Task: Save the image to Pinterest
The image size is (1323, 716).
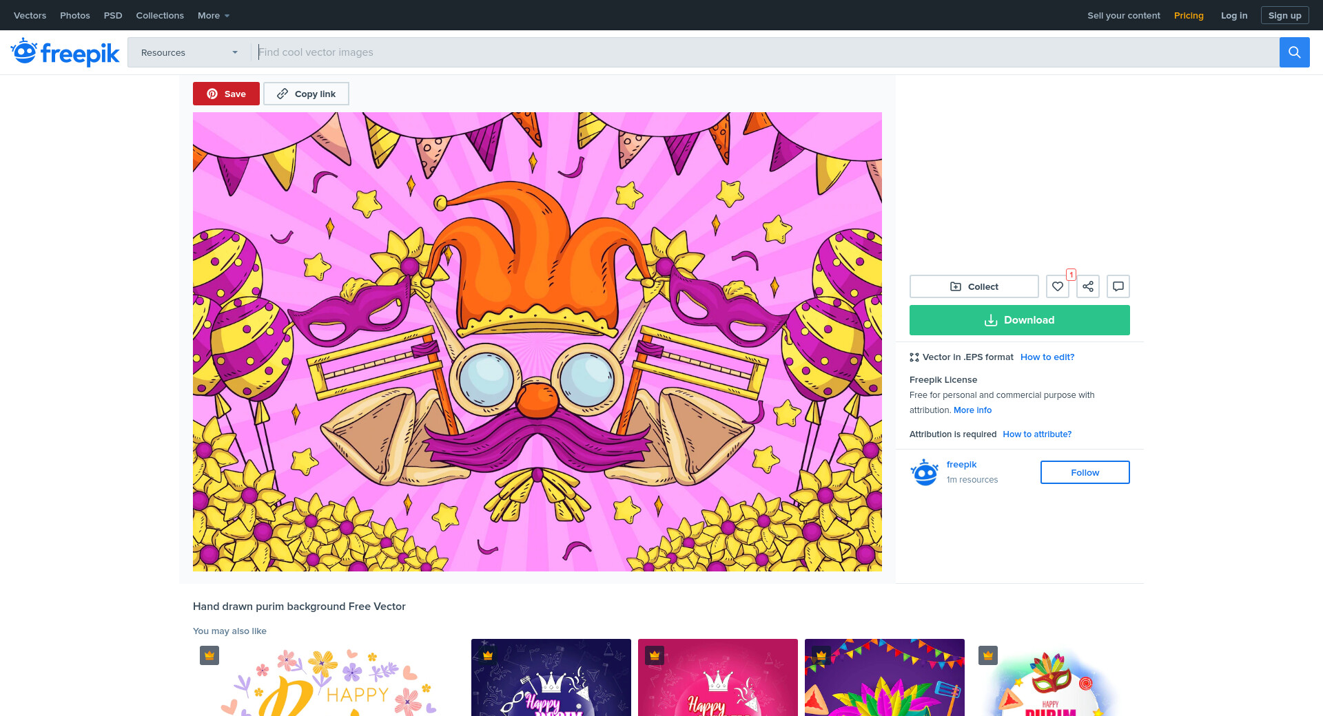Action: pyautogui.click(x=226, y=94)
